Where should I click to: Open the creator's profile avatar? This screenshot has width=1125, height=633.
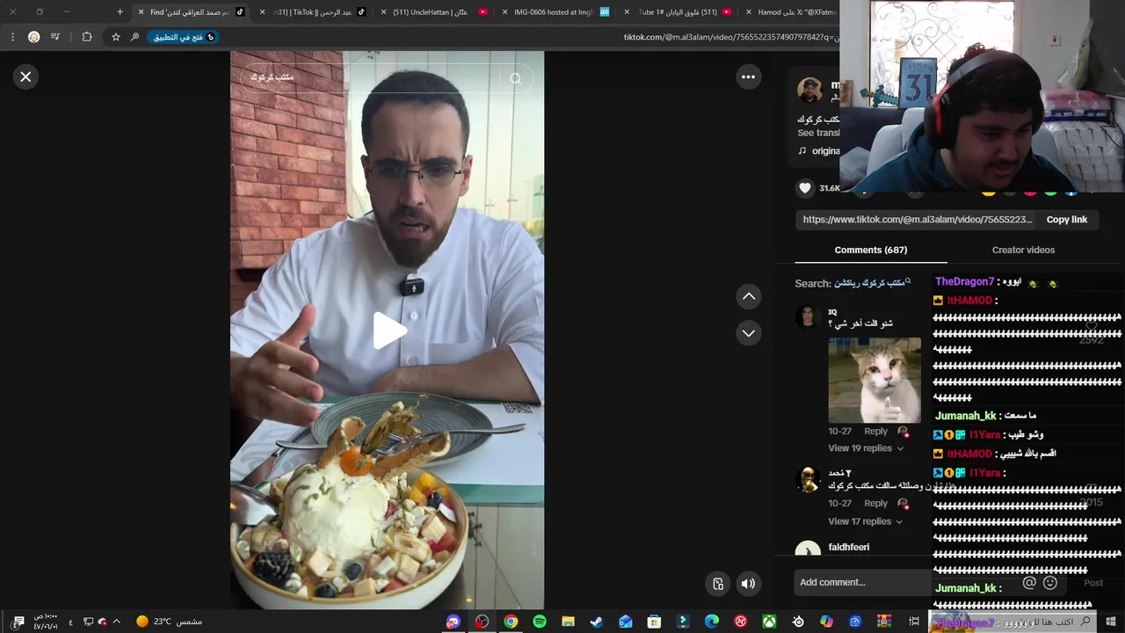(809, 90)
